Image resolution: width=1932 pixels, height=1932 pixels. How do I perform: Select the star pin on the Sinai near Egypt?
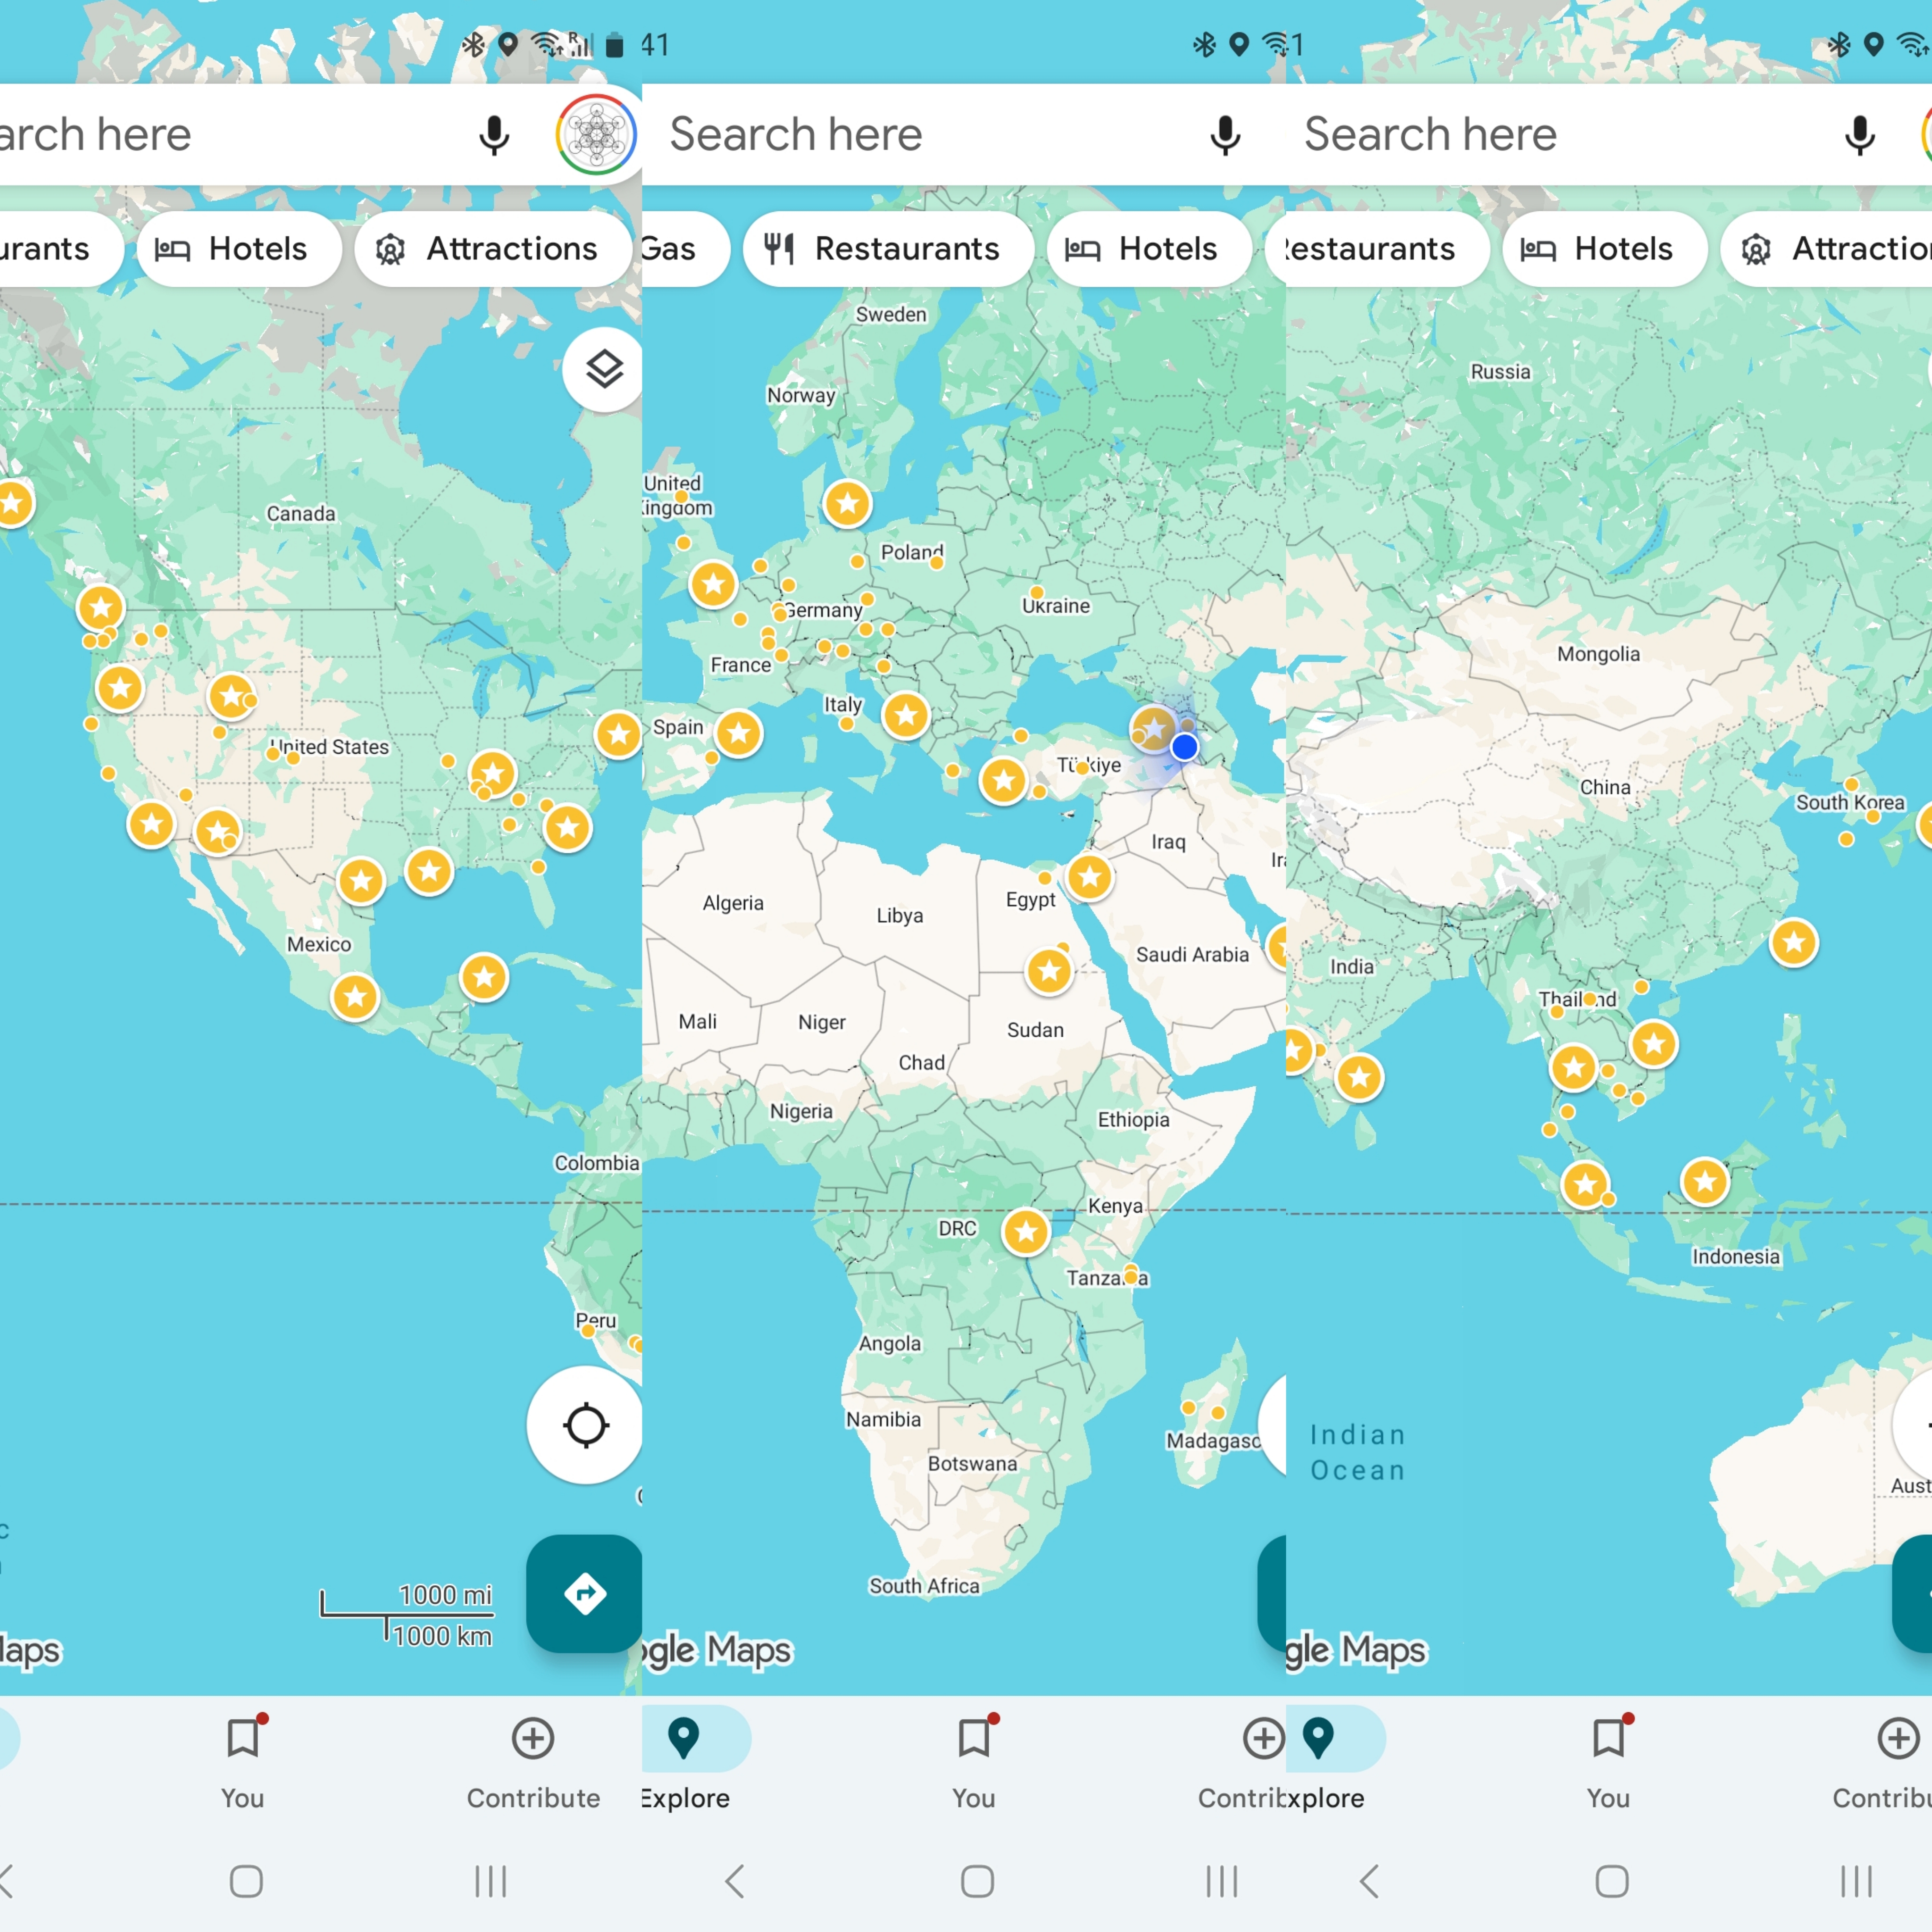(1089, 877)
